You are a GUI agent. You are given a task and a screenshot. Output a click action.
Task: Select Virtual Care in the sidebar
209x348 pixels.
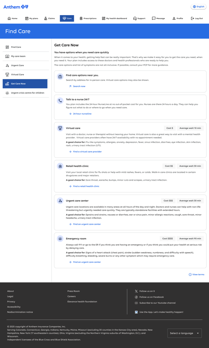click(x=26, y=75)
